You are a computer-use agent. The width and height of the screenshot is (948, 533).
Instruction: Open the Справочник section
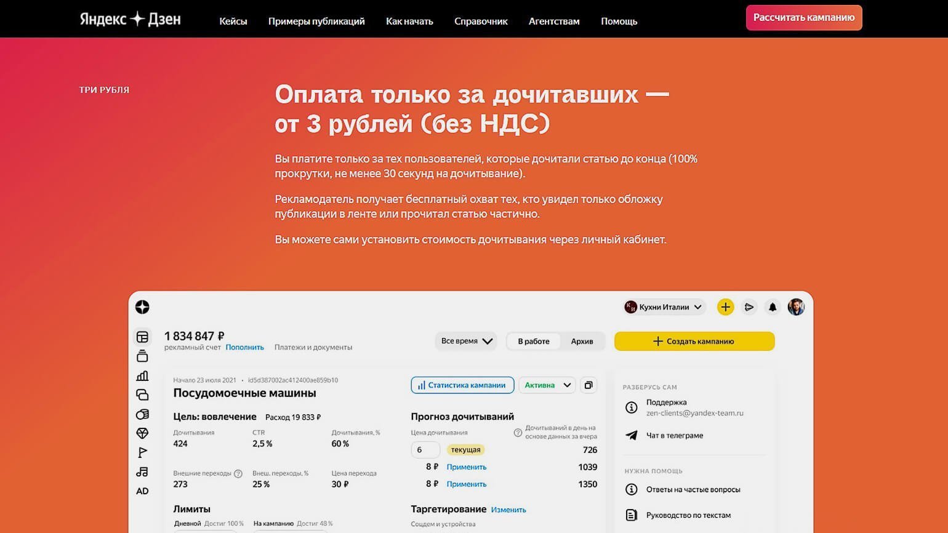[481, 21]
